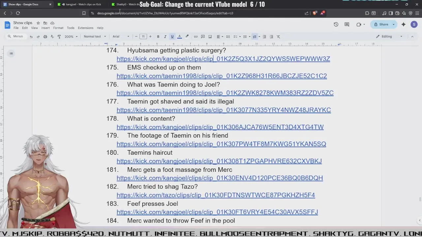
Task: Click the font size 11 field
Action: click(x=143, y=37)
